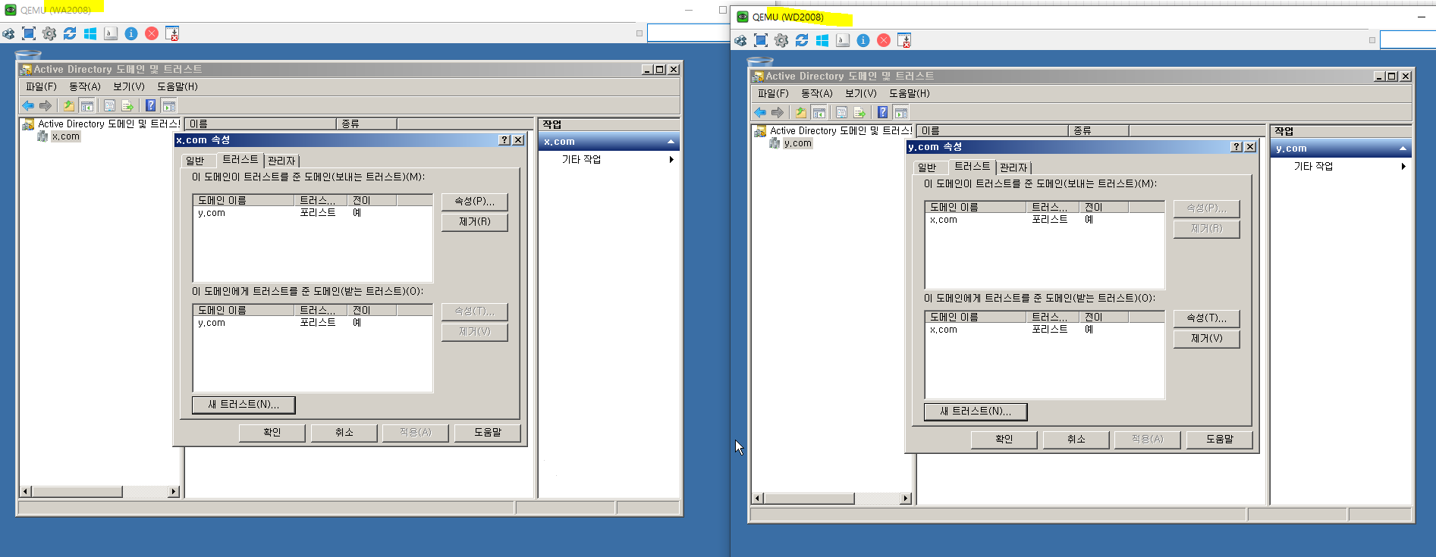
Task: Select Active Directory root node in WA2008 tree
Action: coord(108,124)
